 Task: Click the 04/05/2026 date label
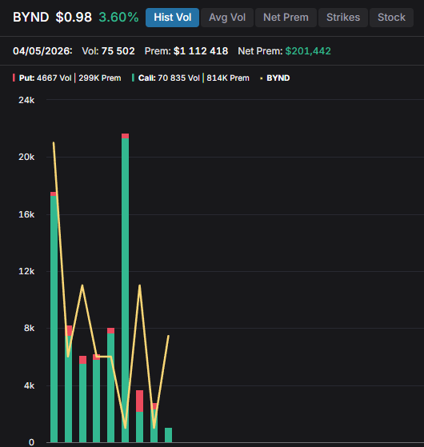42,51
